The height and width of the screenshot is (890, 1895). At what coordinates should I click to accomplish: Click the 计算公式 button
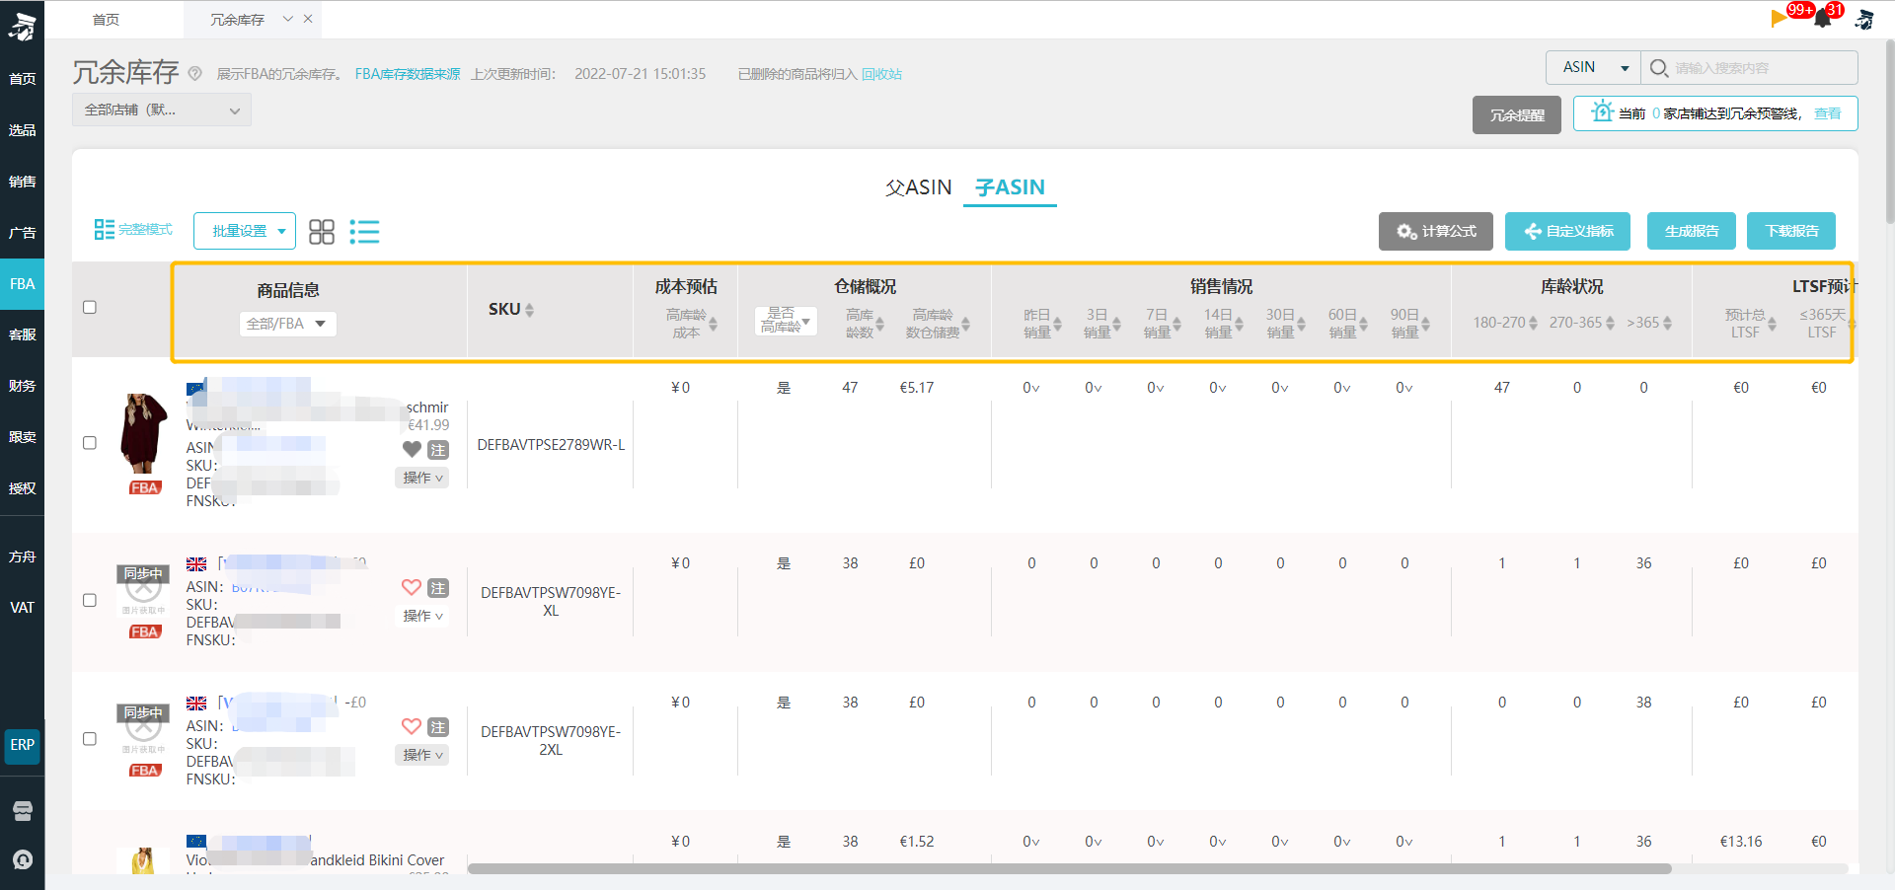1436,231
